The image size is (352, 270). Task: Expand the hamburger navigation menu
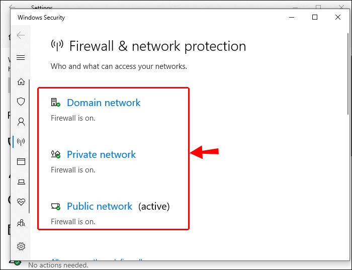(x=21, y=58)
